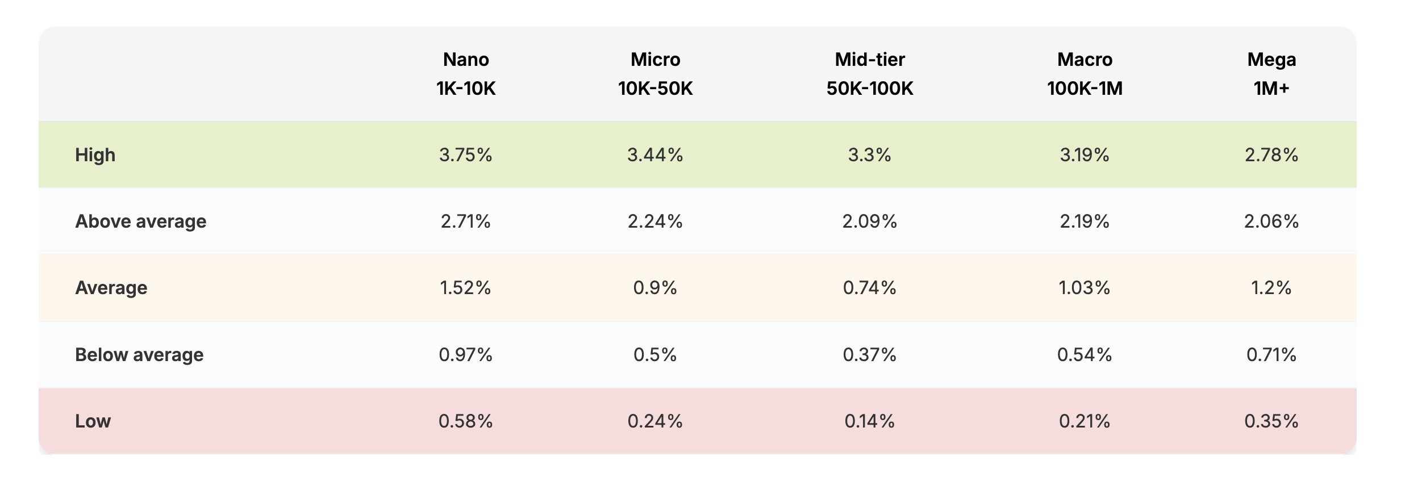The width and height of the screenshot is (1401, 486).
Task: Select the Low row label
Action: tap(93, 421)
